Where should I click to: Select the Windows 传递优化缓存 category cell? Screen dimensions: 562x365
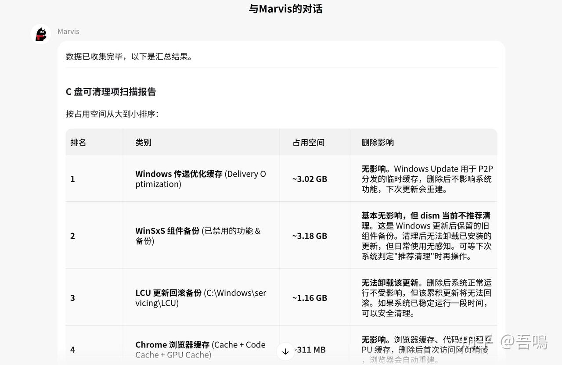coord(201,179)
